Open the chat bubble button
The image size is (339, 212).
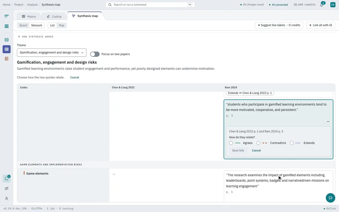(330, 198)
